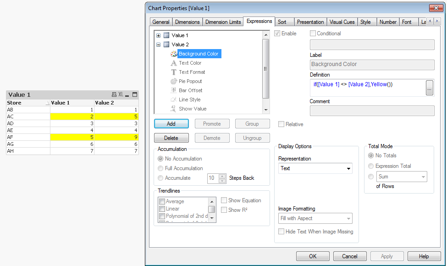Toggle Hide Text When Image Missing
Viewport: 447px width, 266px height.
[x=281, y=232]
